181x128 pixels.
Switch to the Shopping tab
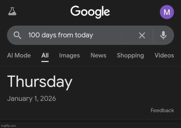click(x=130, y=56)
